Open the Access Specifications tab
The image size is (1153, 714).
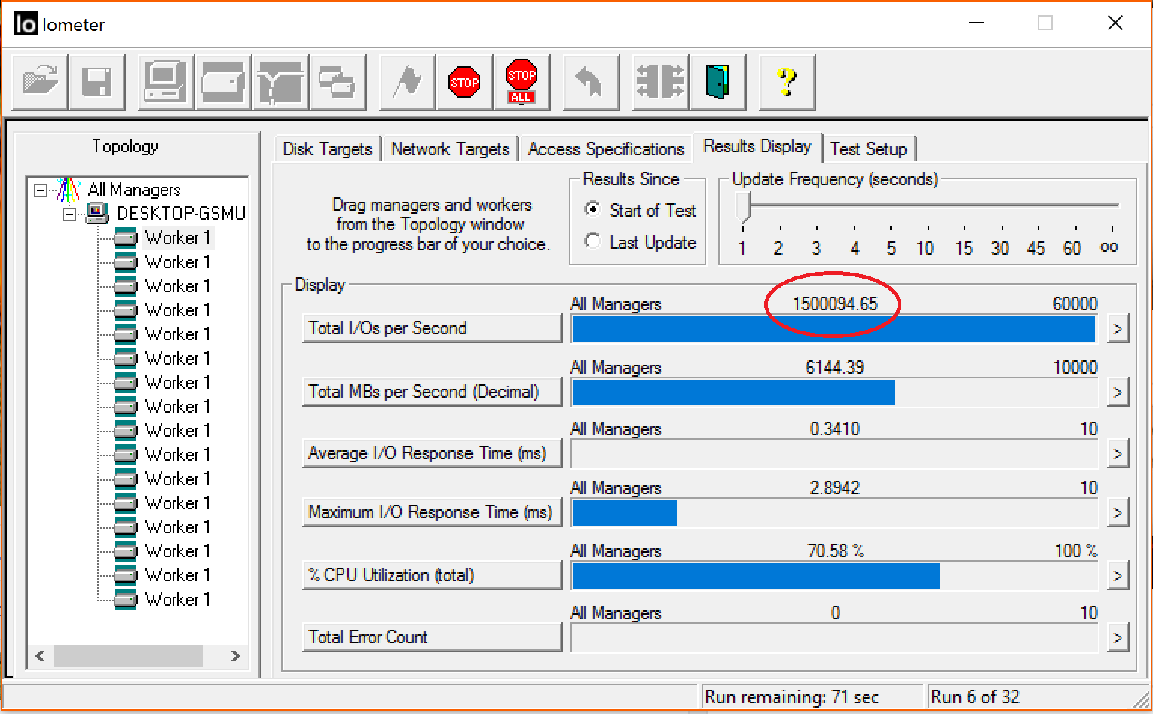606,149
